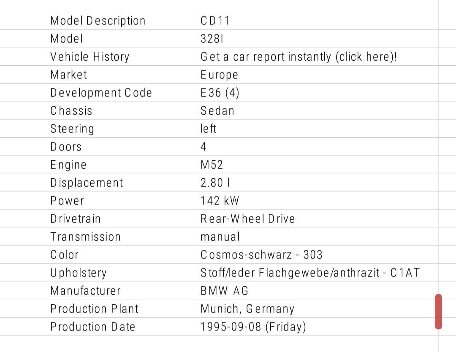Select the E36 (4) development code
Screen dimensions: 456x352
[x=220, y=93]
